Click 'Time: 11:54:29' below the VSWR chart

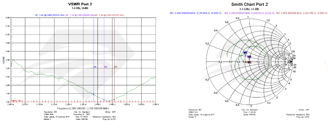[82, 117]
